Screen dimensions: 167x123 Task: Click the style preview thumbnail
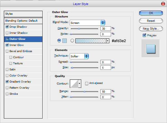point(151,48)
